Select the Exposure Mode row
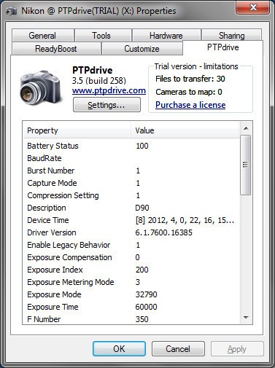275x368 pixels. [x=131, y=294]
